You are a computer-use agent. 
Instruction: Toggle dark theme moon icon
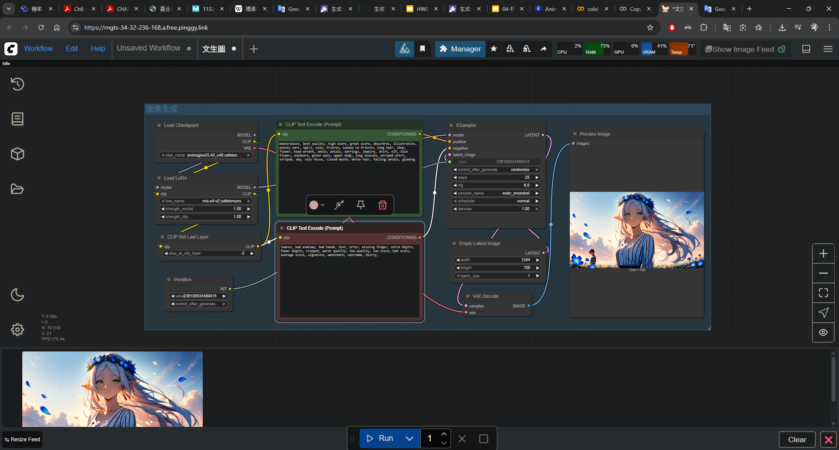(x=17, y=295)
